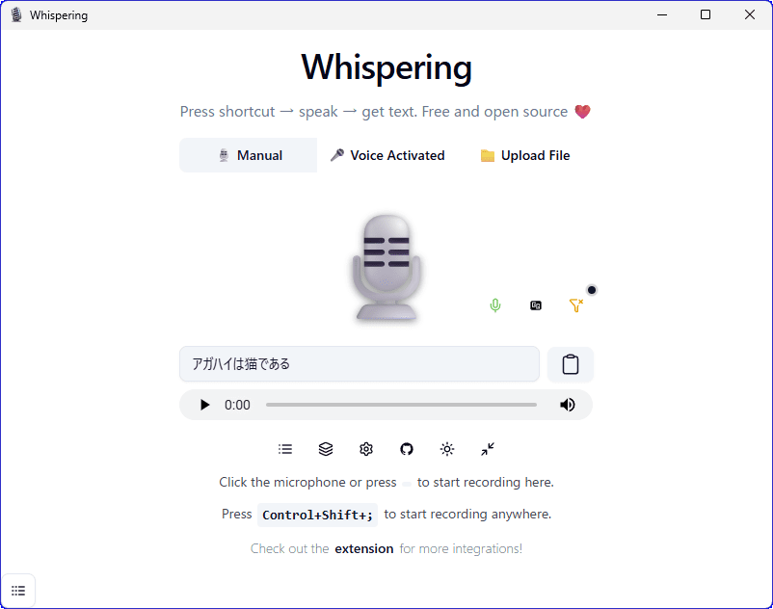The image size is (773, 609).
Task: Seek in the audio progress bar
Action: [401, 405]
